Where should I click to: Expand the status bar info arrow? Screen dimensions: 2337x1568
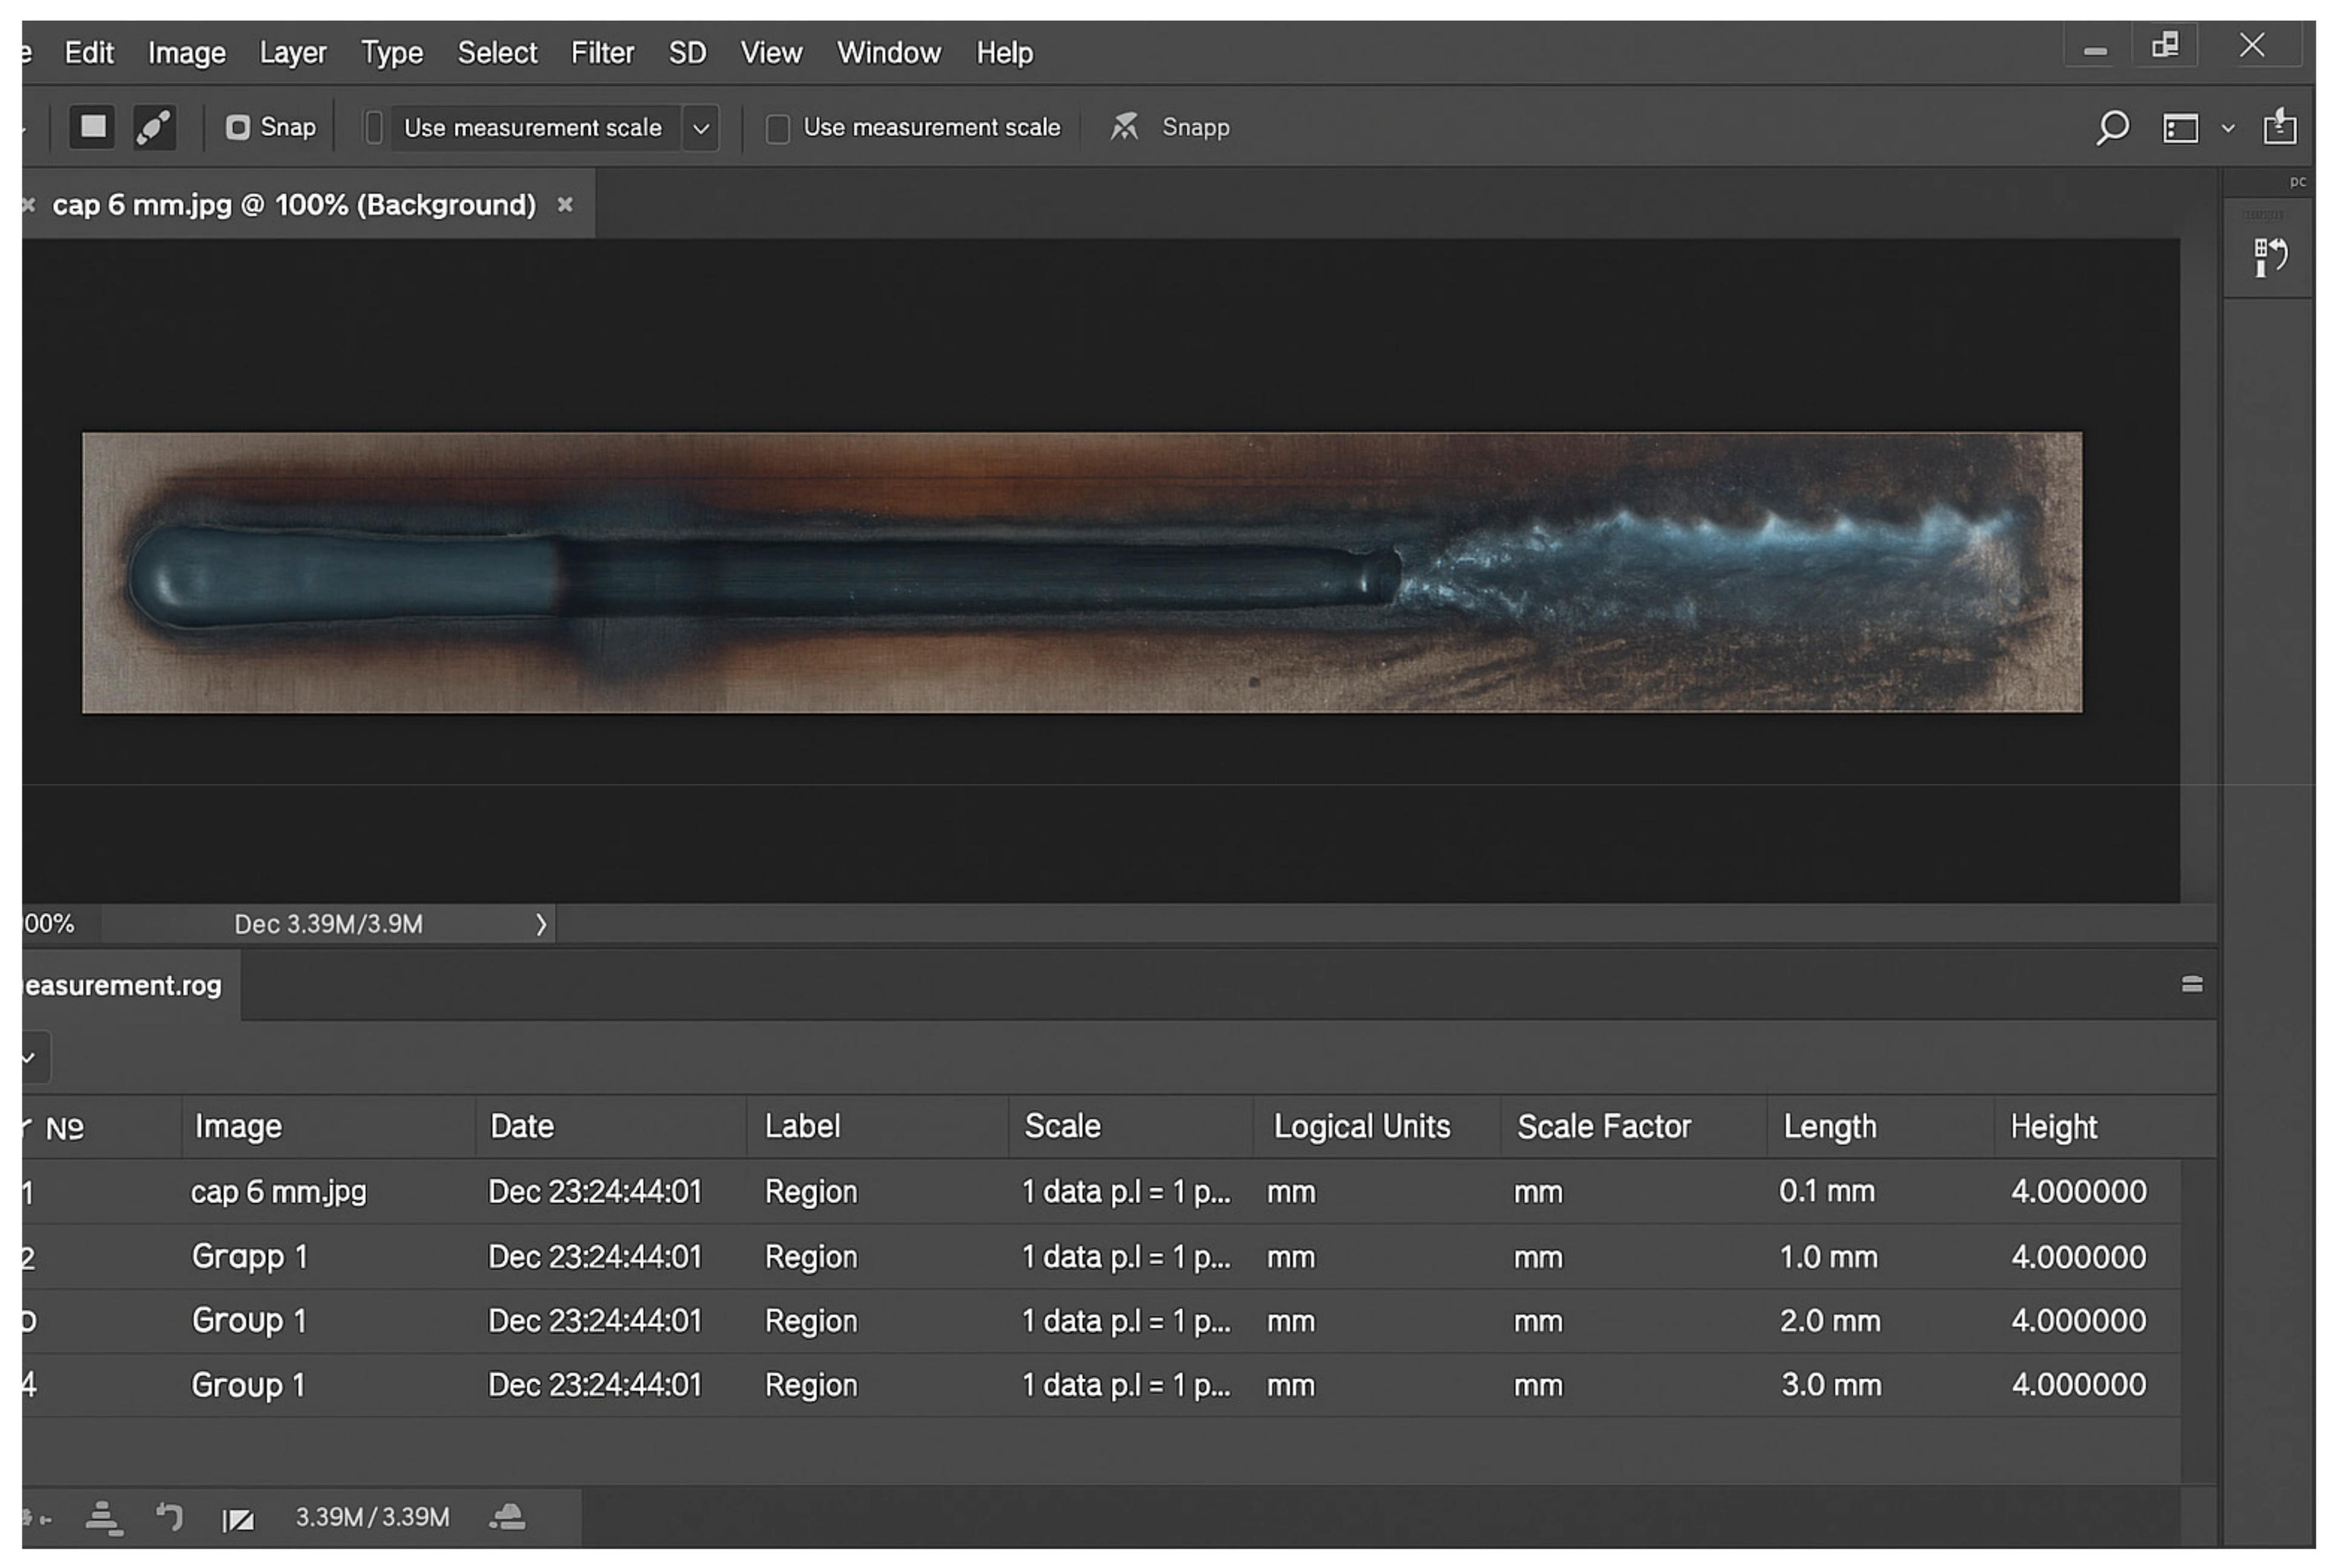pyautogui.click(x=541, y=924)
